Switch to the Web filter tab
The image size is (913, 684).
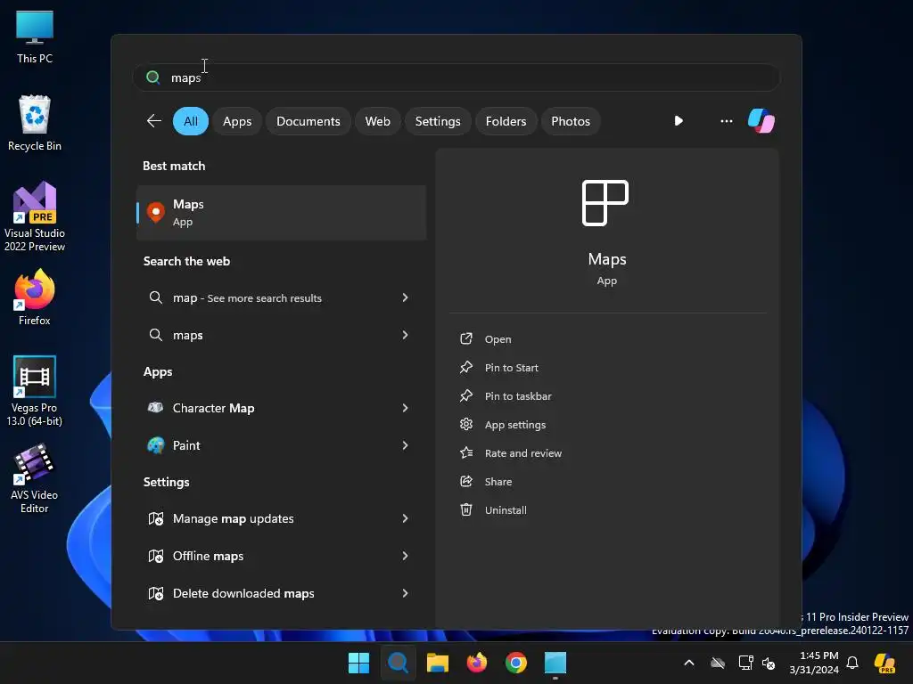pyautogui.click(x=377, y=121)
